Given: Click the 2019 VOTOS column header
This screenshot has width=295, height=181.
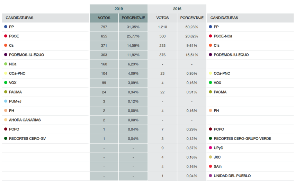Looking at the screenshot, I should pyautogui.click(x=104, y=18).
